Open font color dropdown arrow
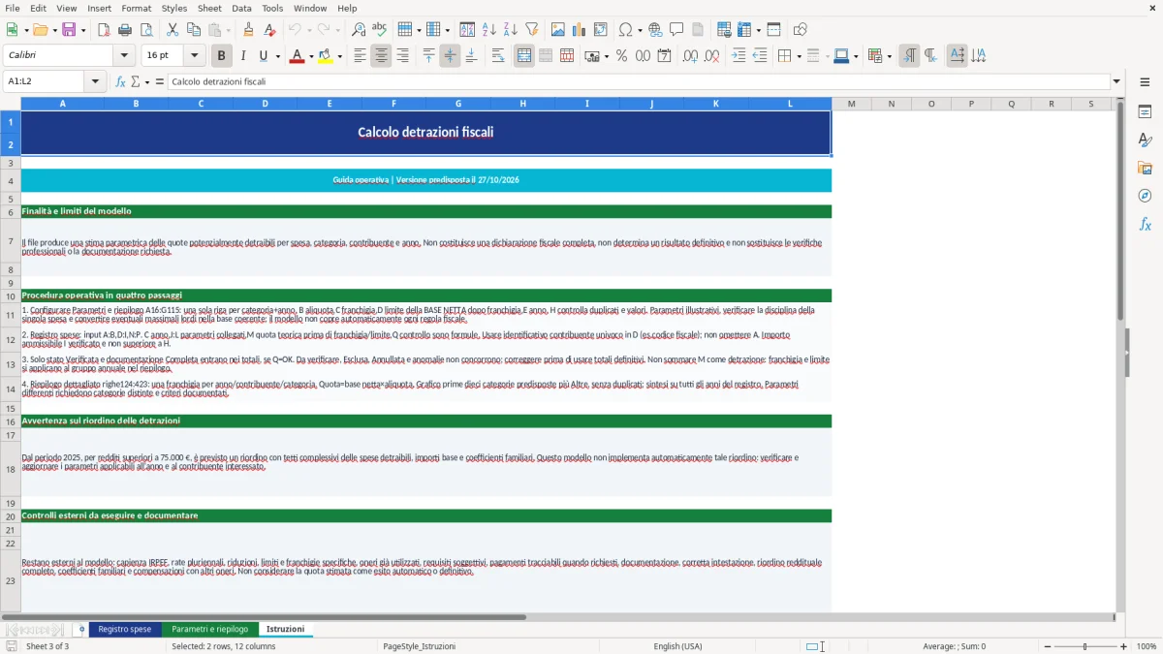The width and height of the screenshot is (1163, 654). coord(310,56)
